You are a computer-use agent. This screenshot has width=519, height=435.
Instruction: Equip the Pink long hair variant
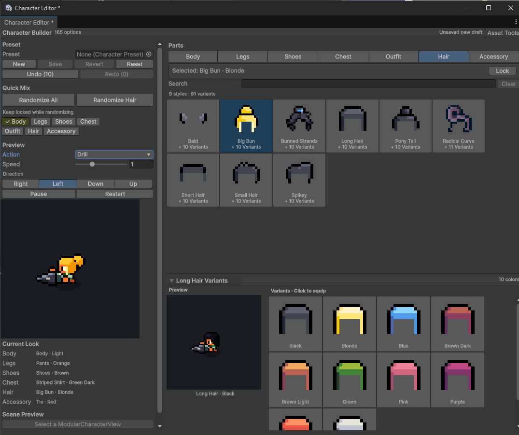pos(404,380)
